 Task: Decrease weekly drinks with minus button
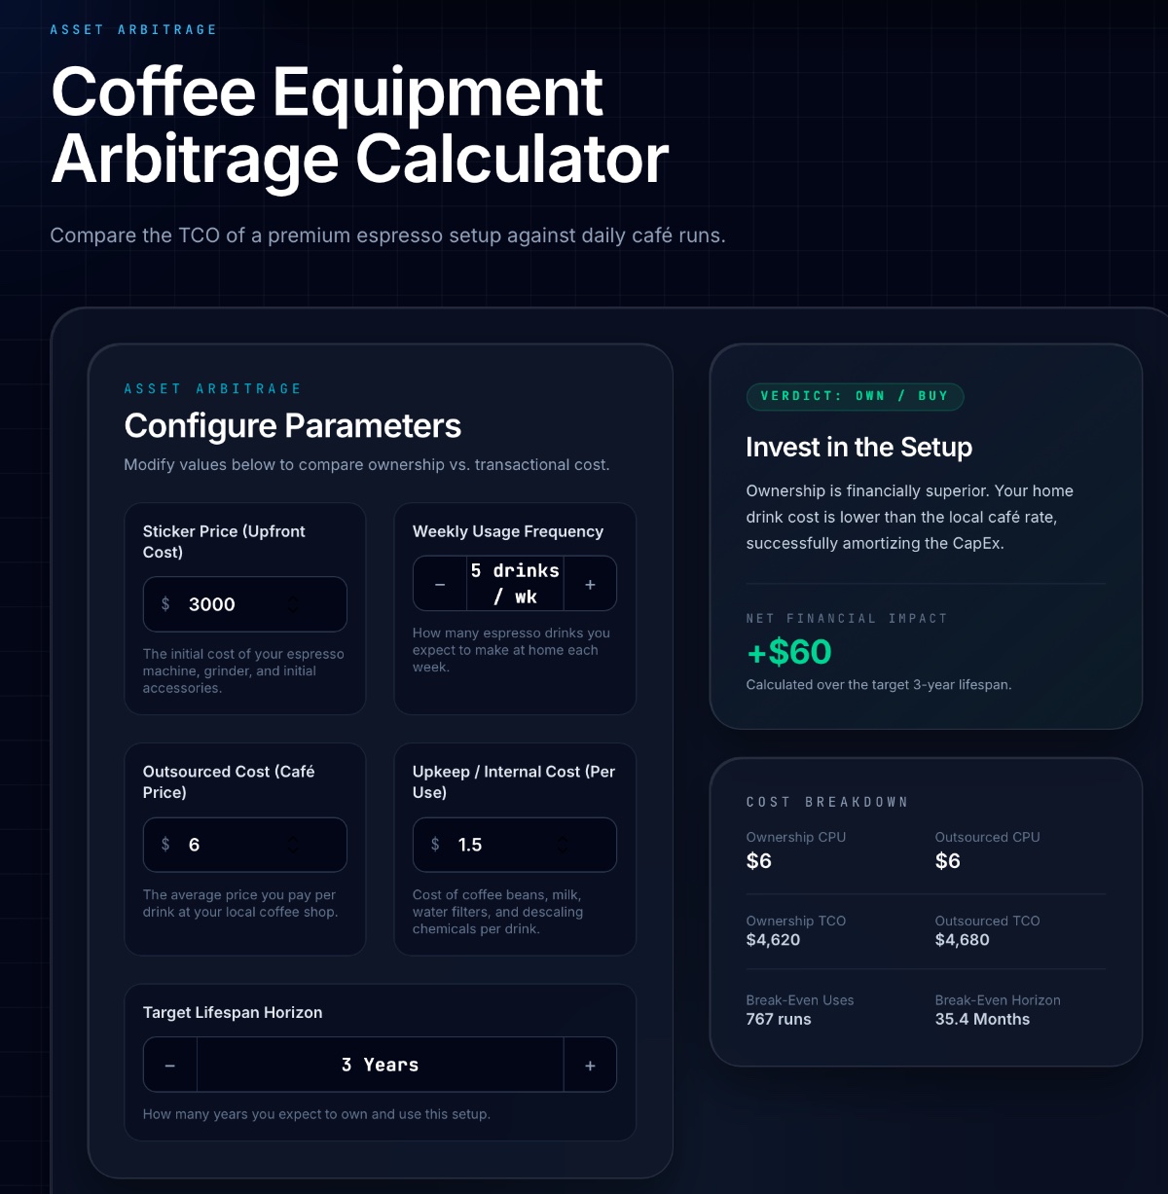440,584
